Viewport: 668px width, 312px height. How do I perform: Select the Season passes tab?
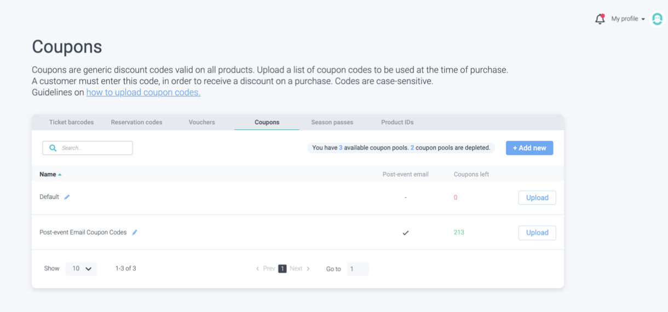click(x=332, y=122)
